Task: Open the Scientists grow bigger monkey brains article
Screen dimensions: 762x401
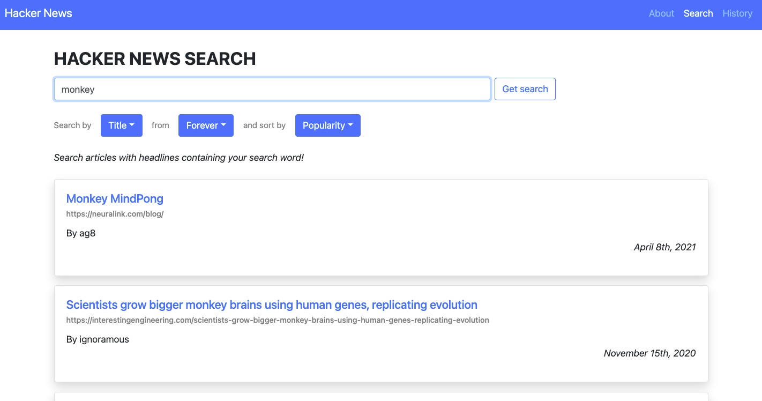Action: pos(272,305)
